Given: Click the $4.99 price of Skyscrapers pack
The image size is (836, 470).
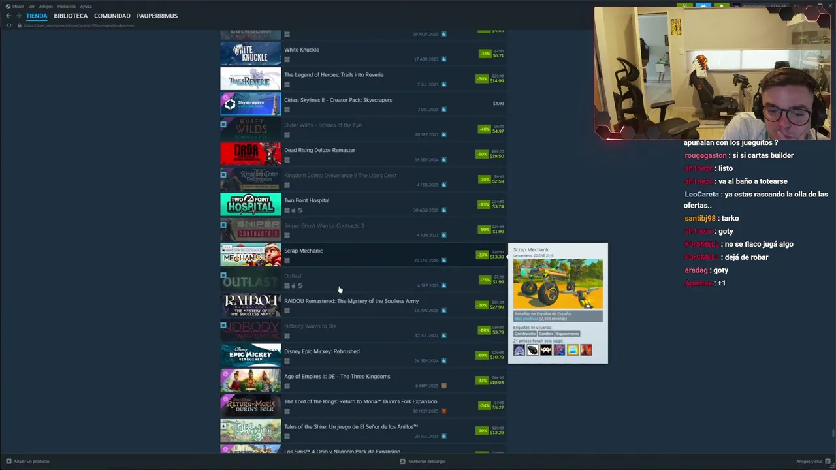Looking at the screenshot, I should (498, 104).
